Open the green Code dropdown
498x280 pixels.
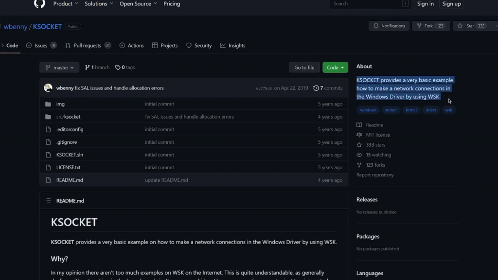tap(335, 68)
